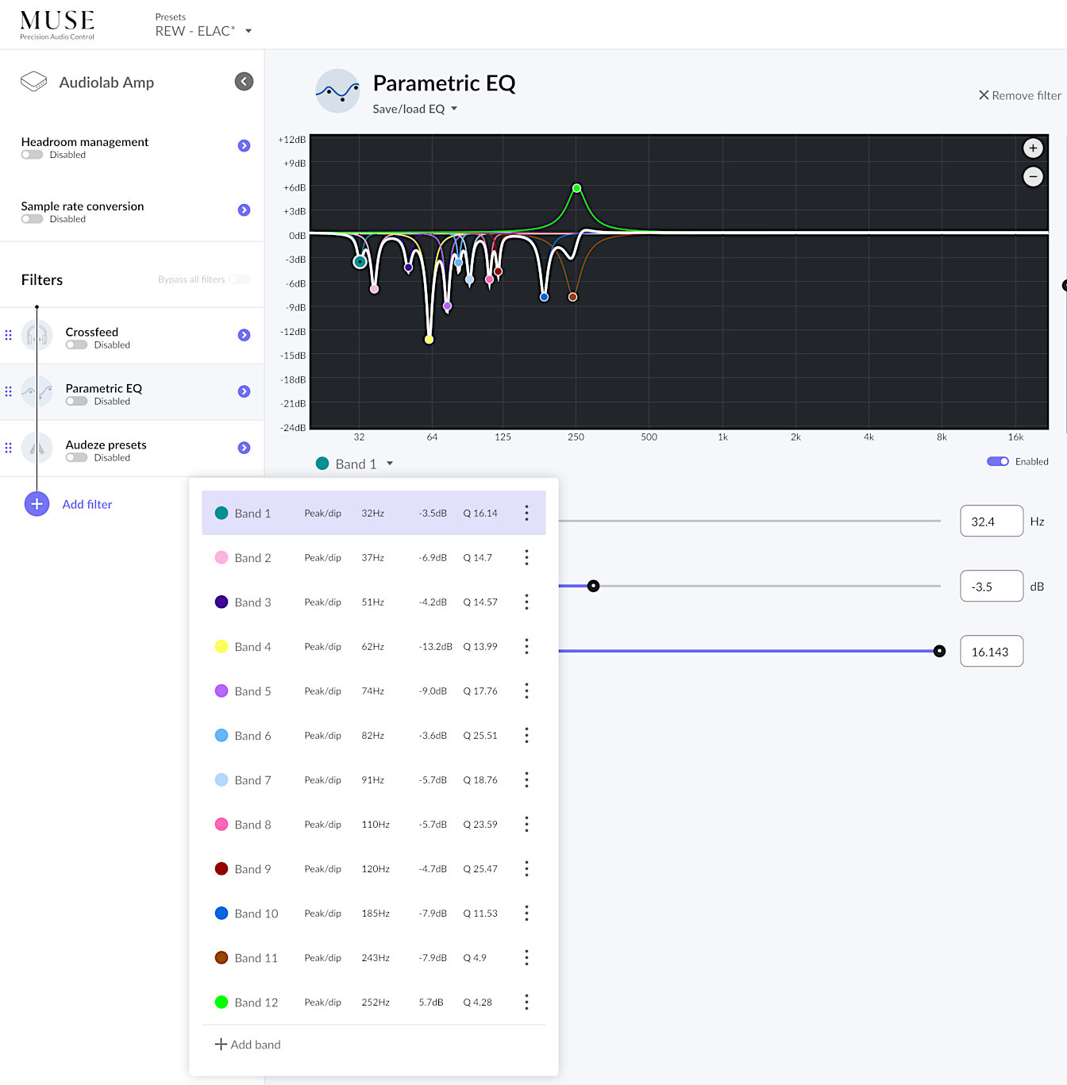Click the Q slider handle

[x=939, y=652]
